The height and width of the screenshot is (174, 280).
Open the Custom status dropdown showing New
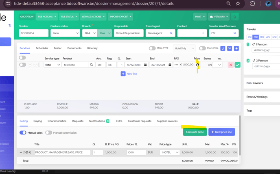65,33
